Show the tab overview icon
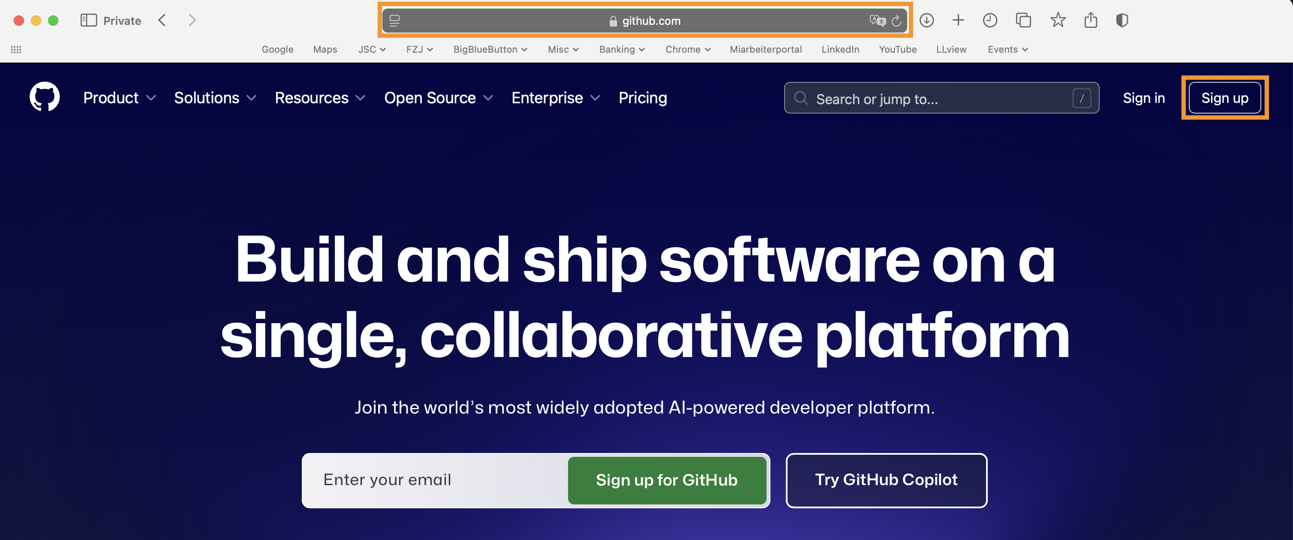 point(1023,21)
